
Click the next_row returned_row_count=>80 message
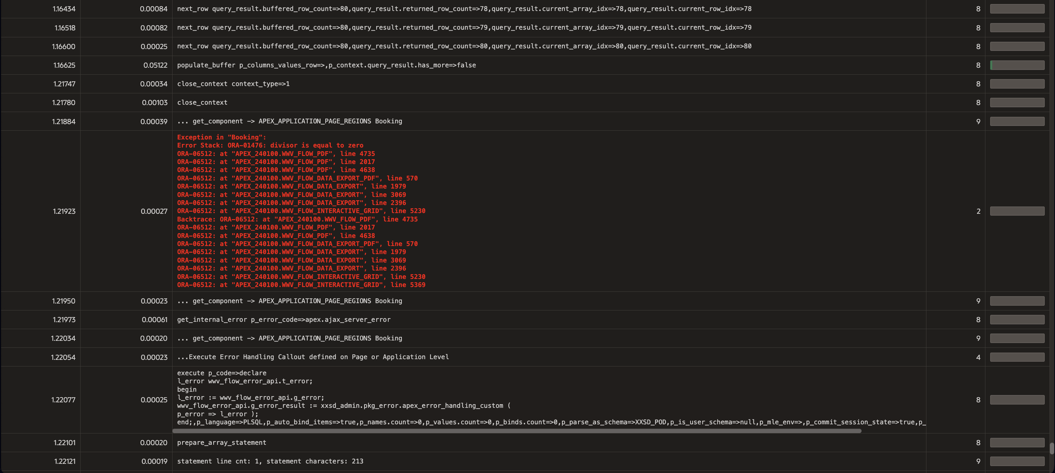point(464,46)
